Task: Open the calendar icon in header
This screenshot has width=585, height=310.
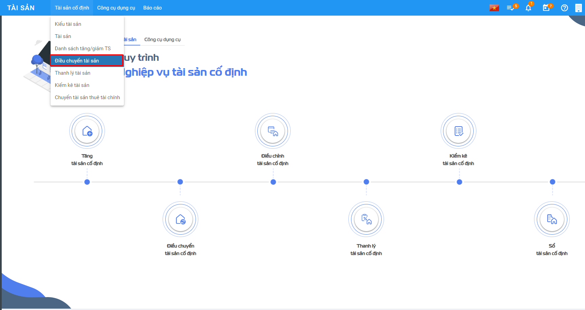Action: (x=546, y=8)
